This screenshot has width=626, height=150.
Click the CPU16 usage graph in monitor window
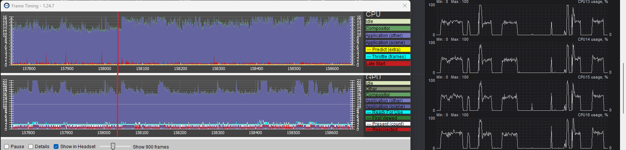coord(522,133)
